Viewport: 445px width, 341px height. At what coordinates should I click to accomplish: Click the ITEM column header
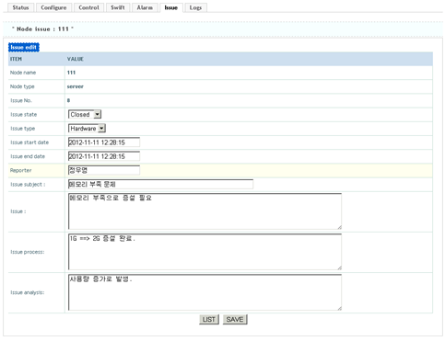pyautogui.click(x=16, y=59)
